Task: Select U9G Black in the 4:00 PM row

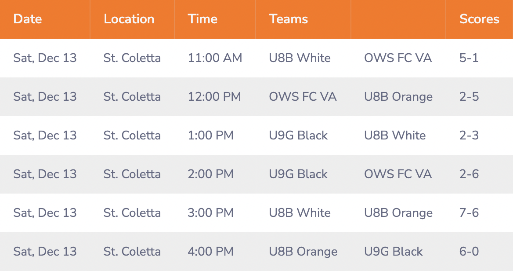Action: [393, 252]
